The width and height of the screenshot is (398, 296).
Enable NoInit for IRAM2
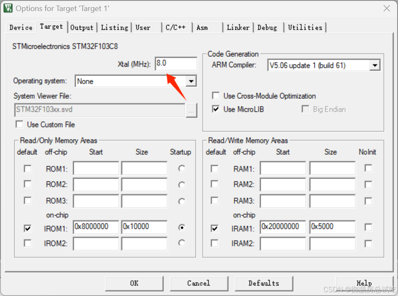368,244
